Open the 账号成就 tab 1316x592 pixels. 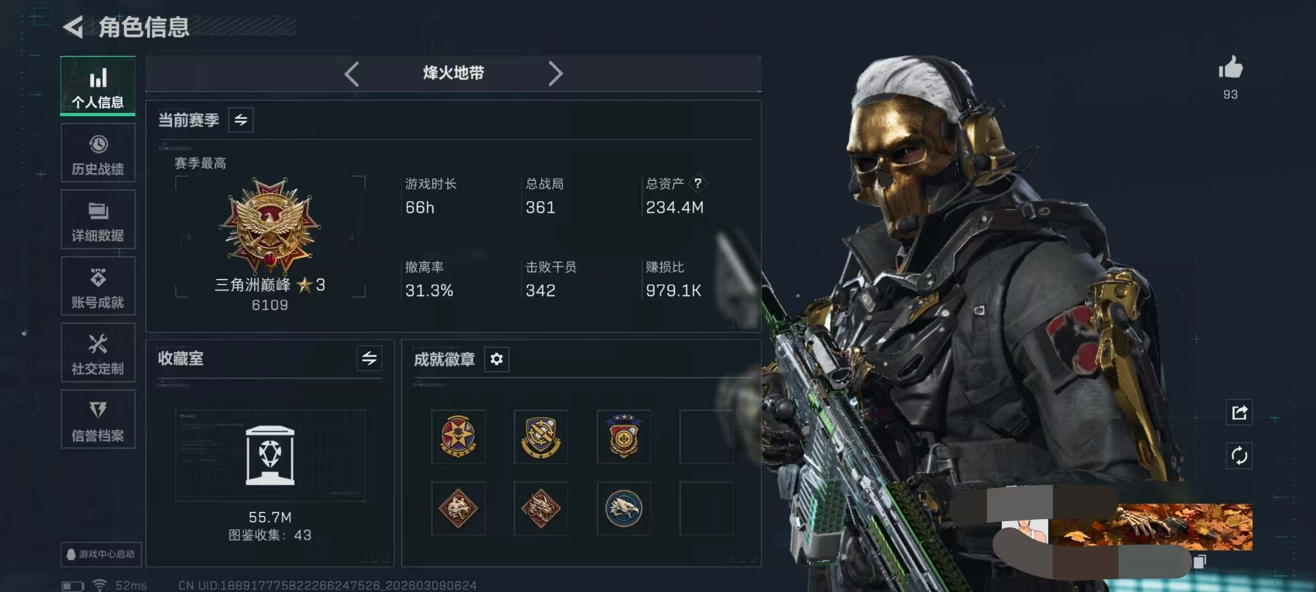pos(98,286)
